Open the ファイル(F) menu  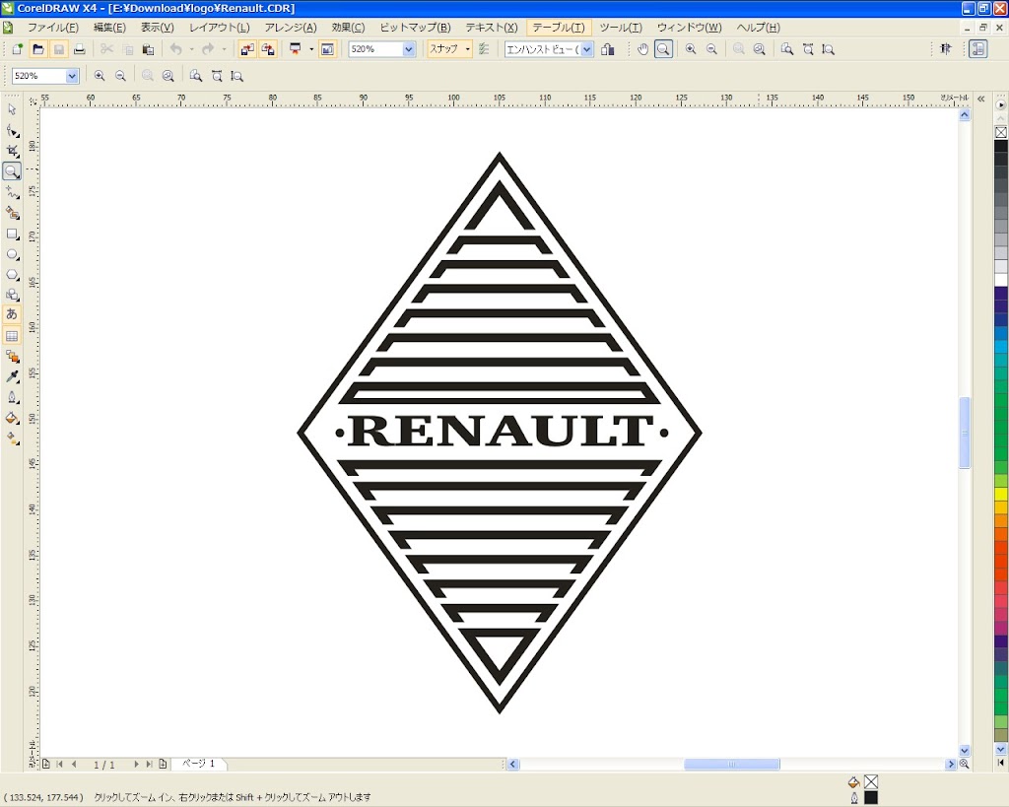[53, 28]
